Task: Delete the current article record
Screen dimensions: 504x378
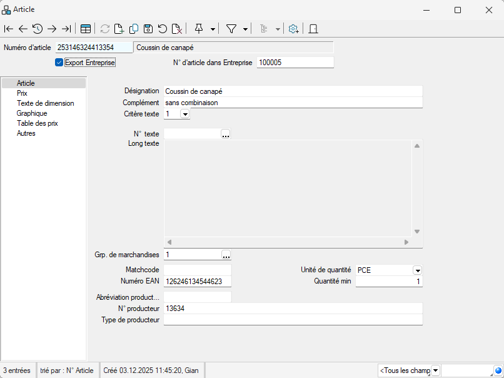Action: pyautogui.click(x=177, y=29)
